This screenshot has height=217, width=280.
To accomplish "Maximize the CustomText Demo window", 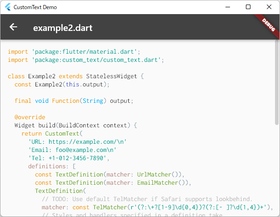I will coord(248,7).
